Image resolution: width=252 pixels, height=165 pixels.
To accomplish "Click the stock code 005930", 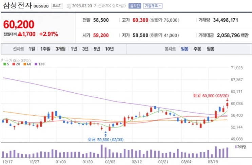I will click(41, 6).
